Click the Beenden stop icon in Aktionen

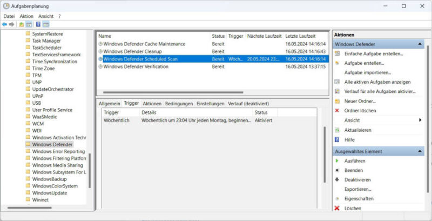337,170
